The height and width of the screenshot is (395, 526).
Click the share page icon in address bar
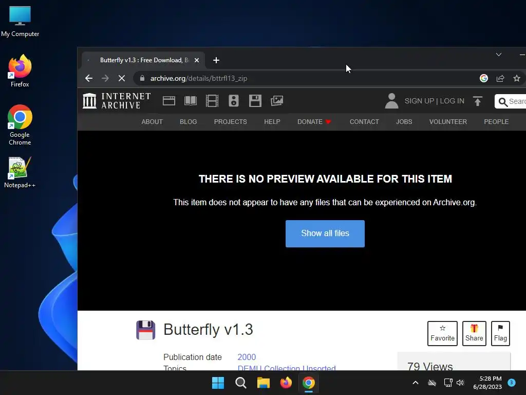tap(500, 78)
